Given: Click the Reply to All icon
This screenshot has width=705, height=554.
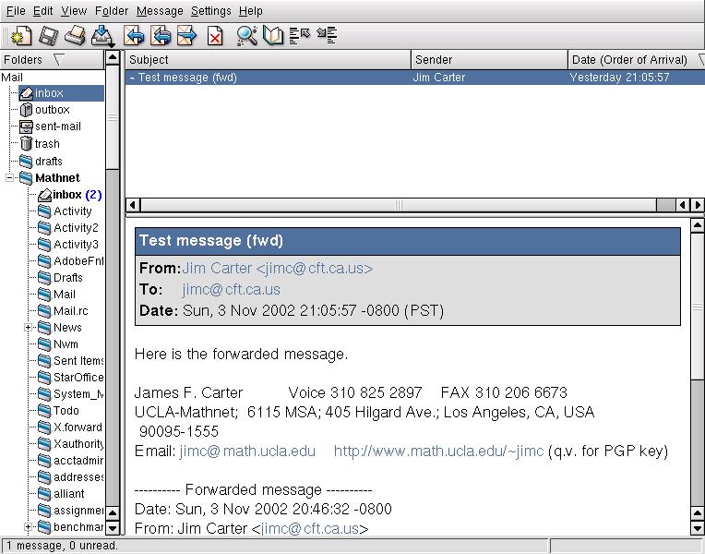Looking at the screenshot, I should pos(161,36).
